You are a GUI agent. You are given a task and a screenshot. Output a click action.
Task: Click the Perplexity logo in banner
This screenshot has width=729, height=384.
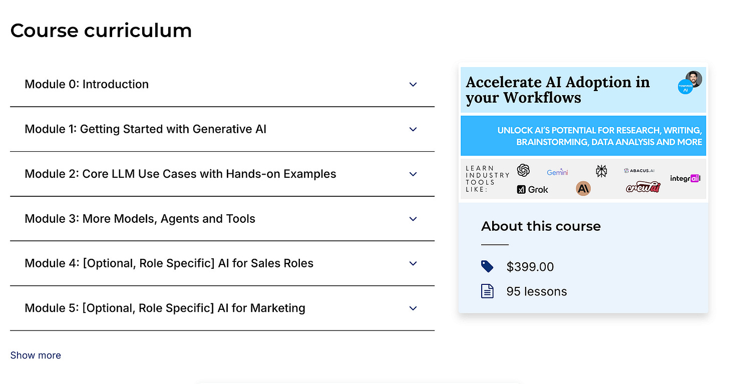click(601, 171)
